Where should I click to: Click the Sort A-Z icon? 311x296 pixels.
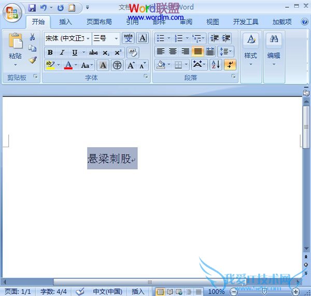tap(216, 65)
